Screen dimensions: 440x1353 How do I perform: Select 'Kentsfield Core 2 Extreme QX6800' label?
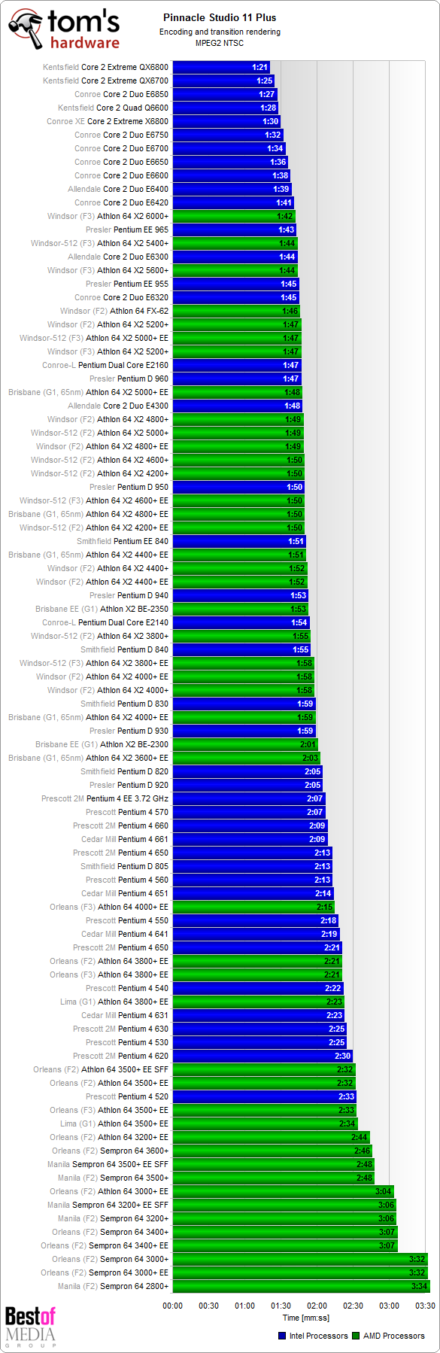point(105,67)
